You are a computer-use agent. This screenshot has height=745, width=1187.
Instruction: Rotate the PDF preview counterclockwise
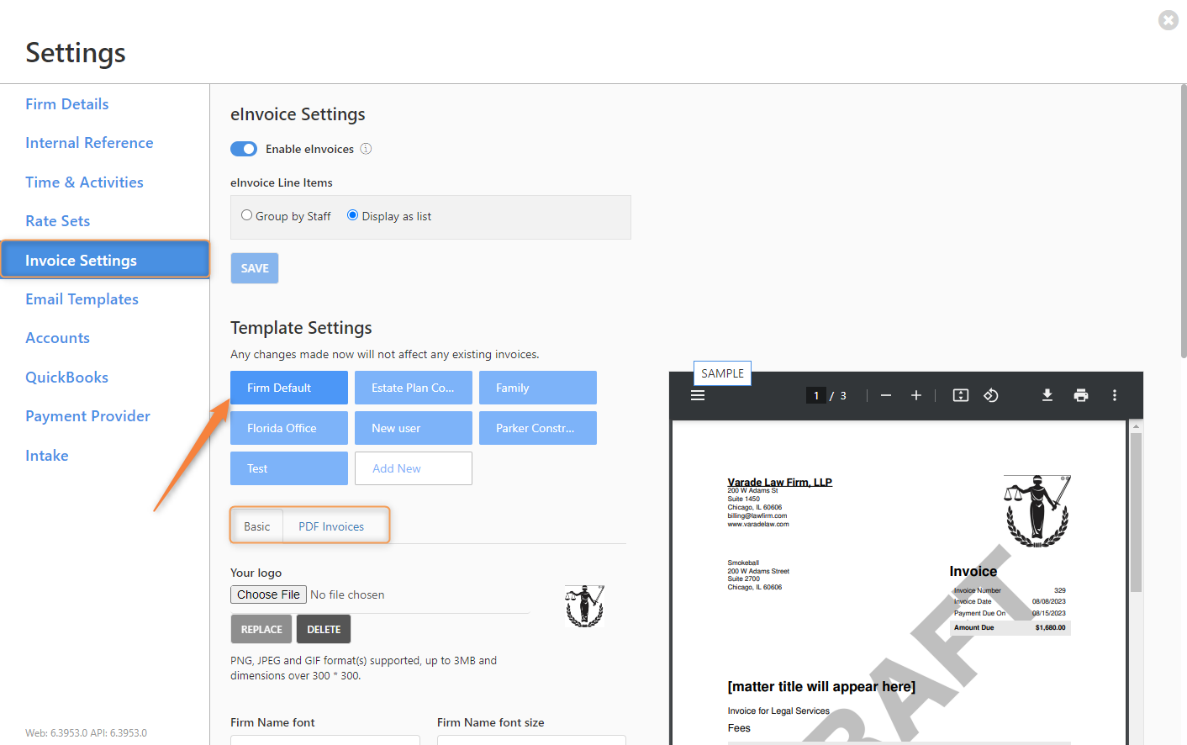pyautogui.click(x=991, y=395)
